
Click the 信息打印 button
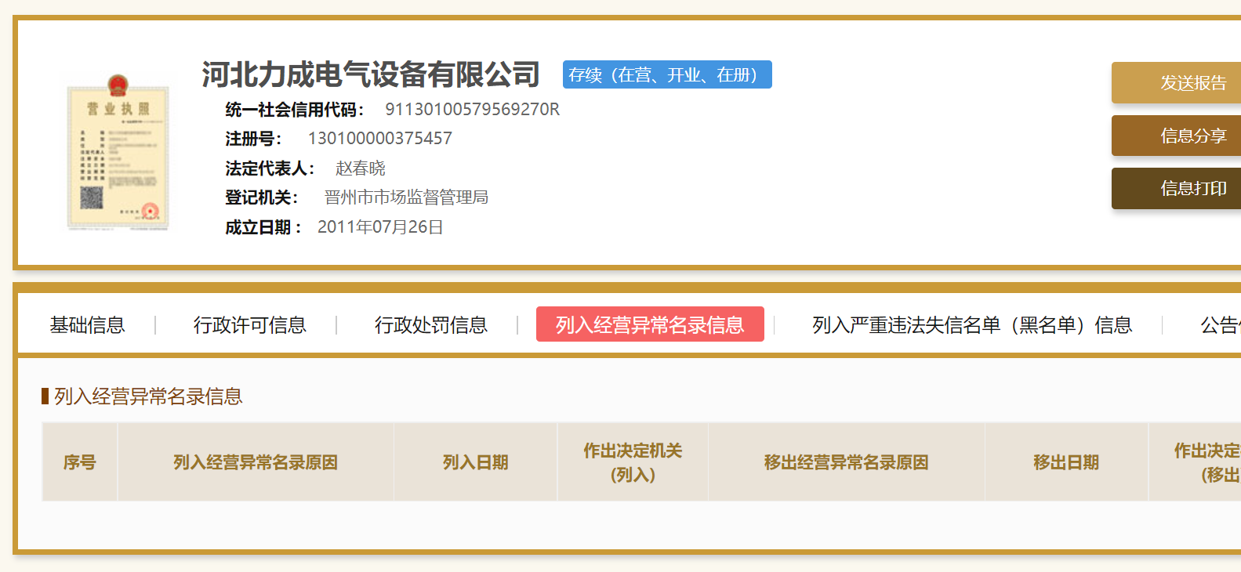point(1176,188)
